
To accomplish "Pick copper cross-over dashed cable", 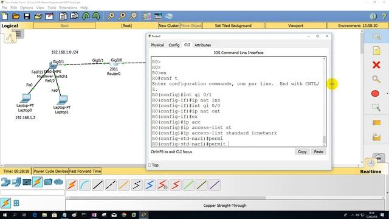I will coord(111,185).
